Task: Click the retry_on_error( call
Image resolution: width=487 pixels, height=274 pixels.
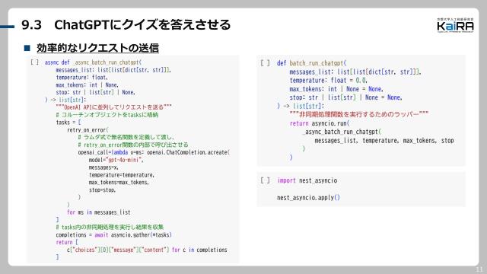Action: (x=88, y=130)
